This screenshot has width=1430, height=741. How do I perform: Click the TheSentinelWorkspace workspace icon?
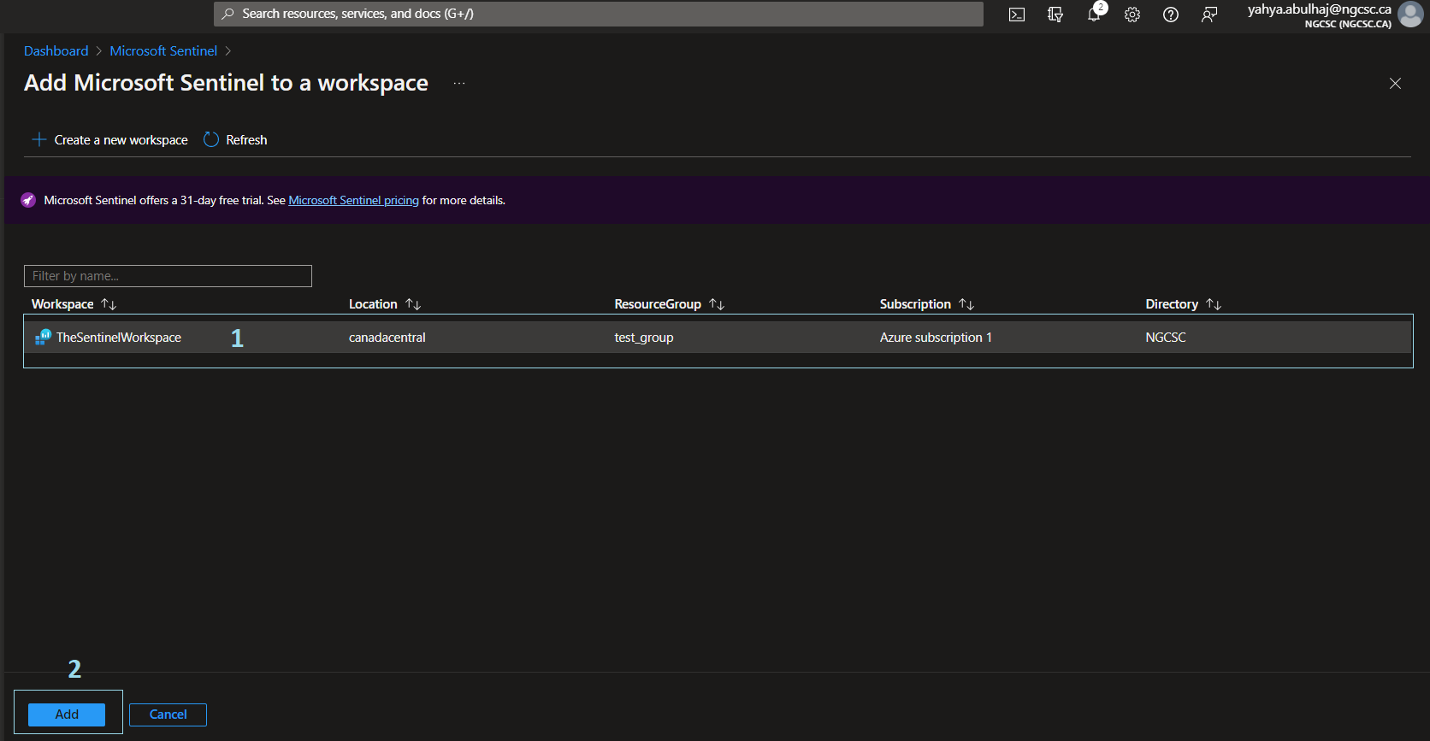click(x=43, y=338)
